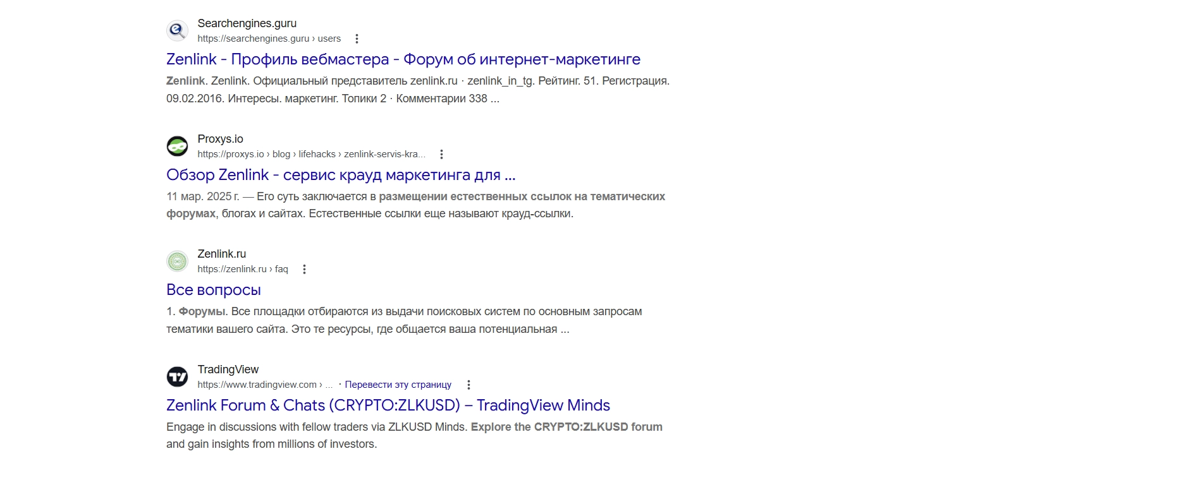Click snippet line '1. Форумы. Все площадки отбираются'
The height and width of the screenshot is (480, 1200).
(404, 311)
